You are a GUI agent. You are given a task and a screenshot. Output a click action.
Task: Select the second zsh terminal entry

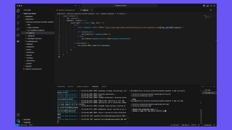tap(209, 93)
